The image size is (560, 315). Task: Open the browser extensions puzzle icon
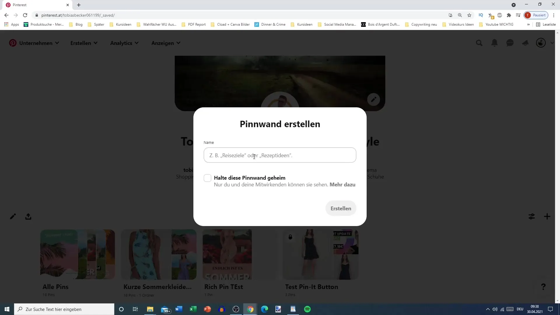509,15
